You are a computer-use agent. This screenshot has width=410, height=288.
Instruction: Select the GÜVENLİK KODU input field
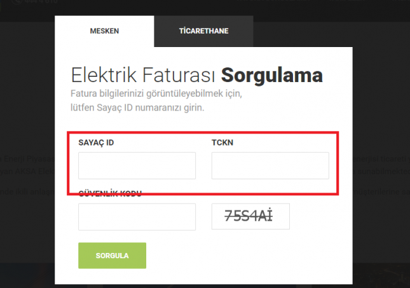[x=137, y=217]
